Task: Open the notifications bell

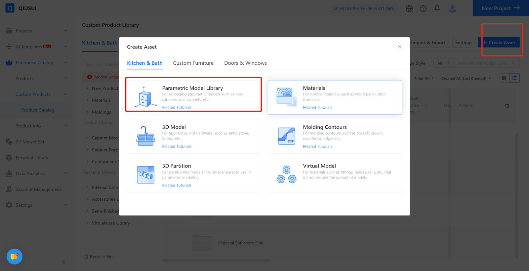Action: point(437,8)
